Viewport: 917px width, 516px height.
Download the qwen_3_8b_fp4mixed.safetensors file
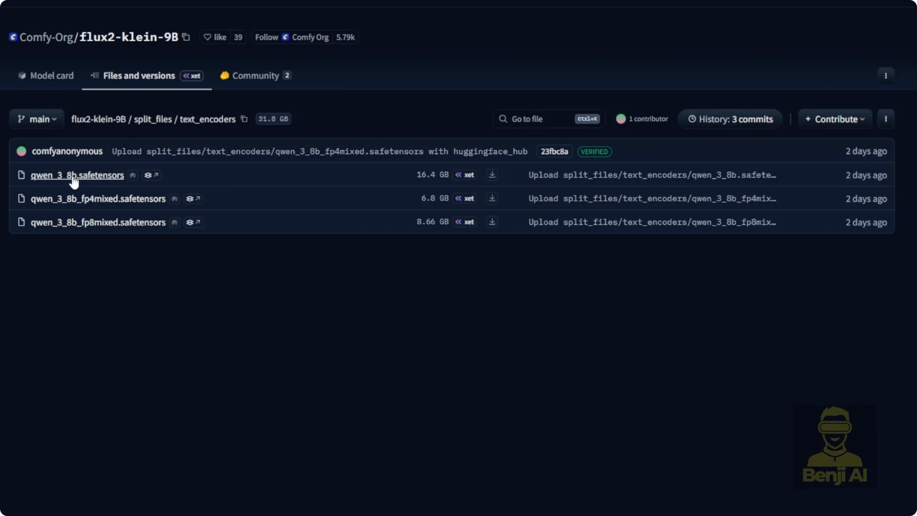tap(492, 198)
